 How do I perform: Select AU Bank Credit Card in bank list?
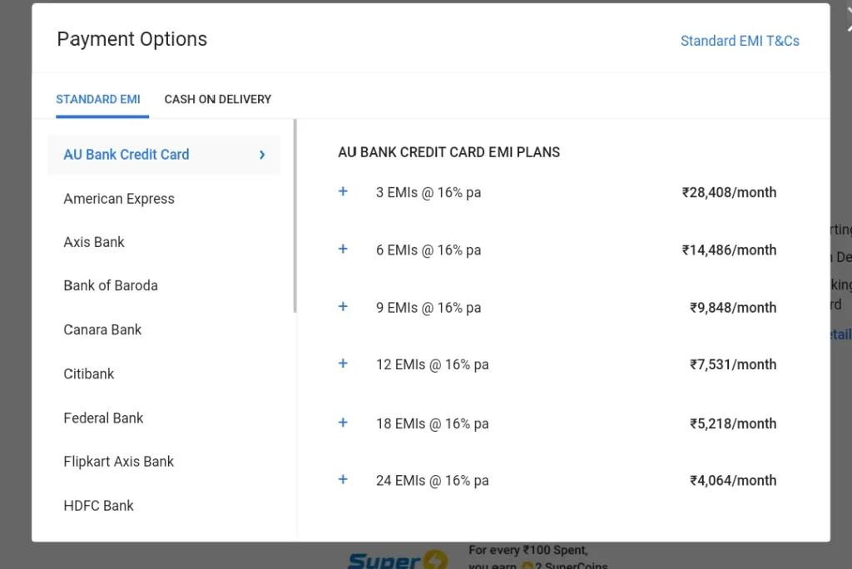(164, 155)
